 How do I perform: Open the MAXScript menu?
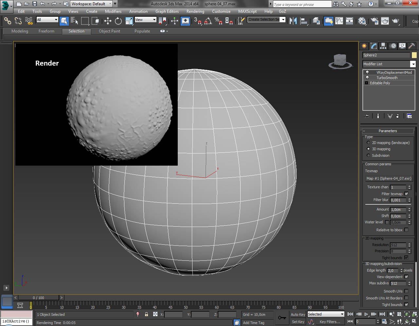point(247,11)
